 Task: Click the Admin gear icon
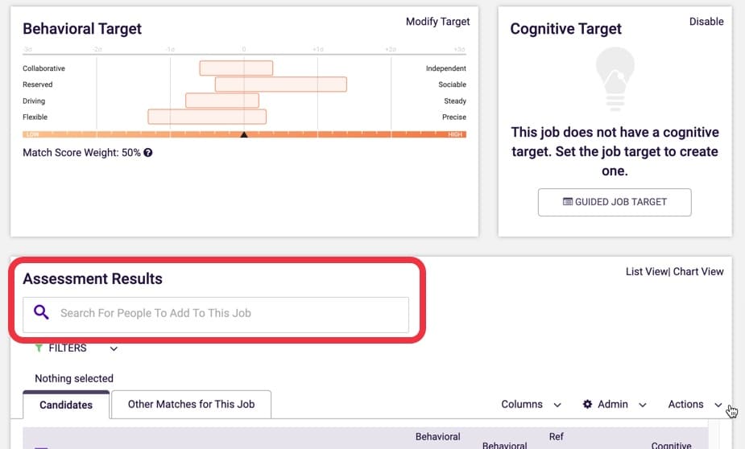[x=588, y=404]
